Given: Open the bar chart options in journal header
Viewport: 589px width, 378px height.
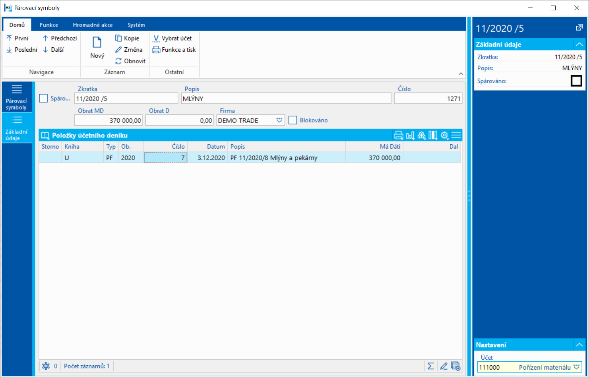Looking at the screenshot, I should point(410,136).
